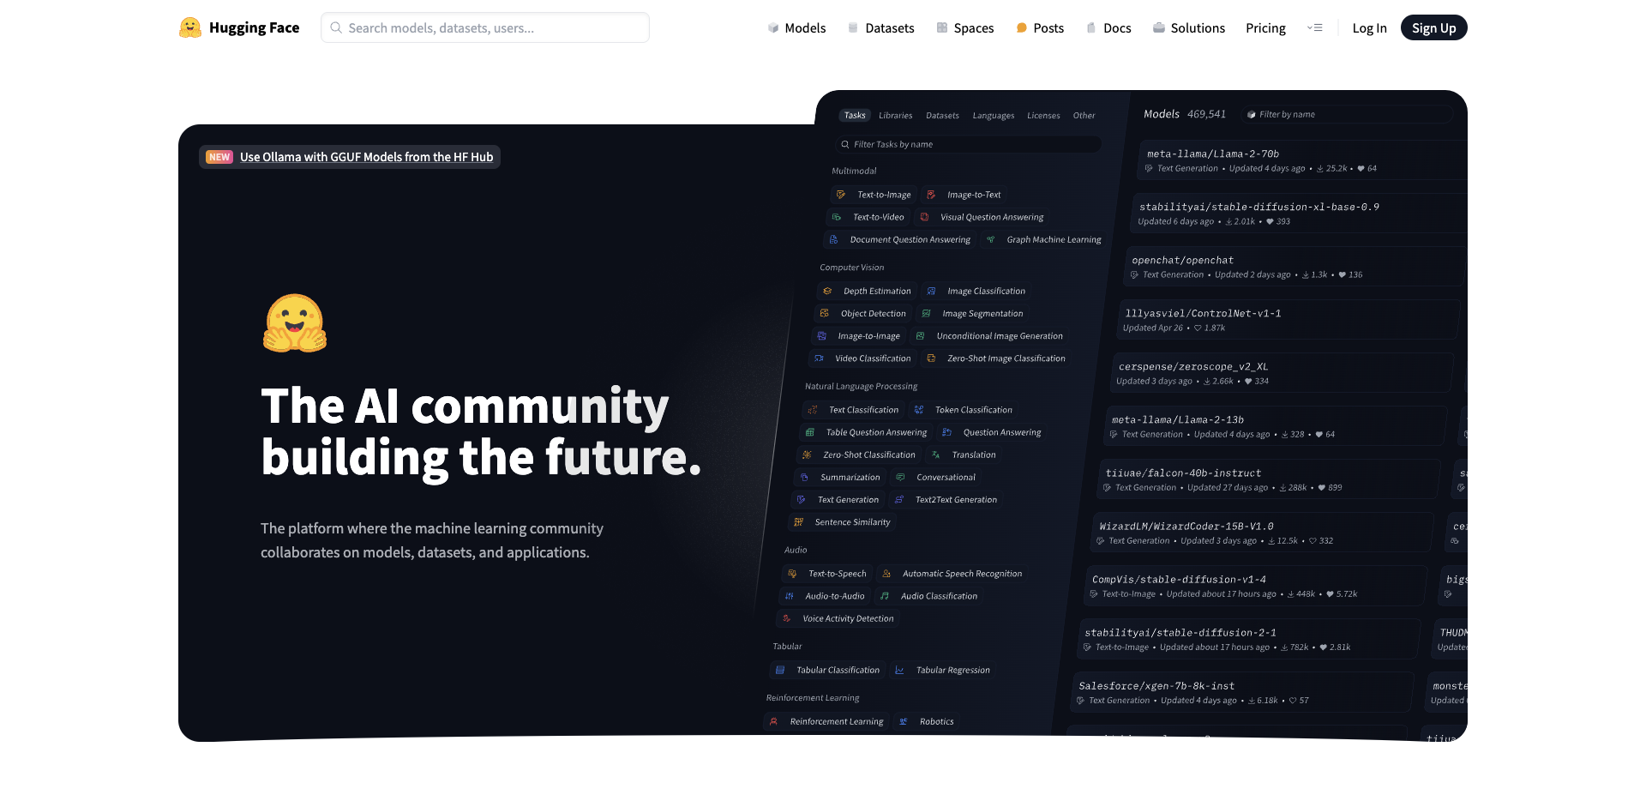Select the Image-to-Image task icon

[x=822, y=335]
